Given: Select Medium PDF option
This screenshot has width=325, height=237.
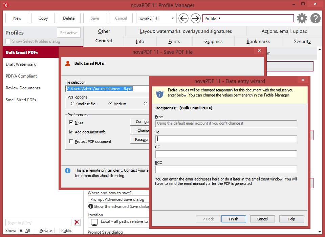Looking at the screenshot, I should [x=110, y=104].
